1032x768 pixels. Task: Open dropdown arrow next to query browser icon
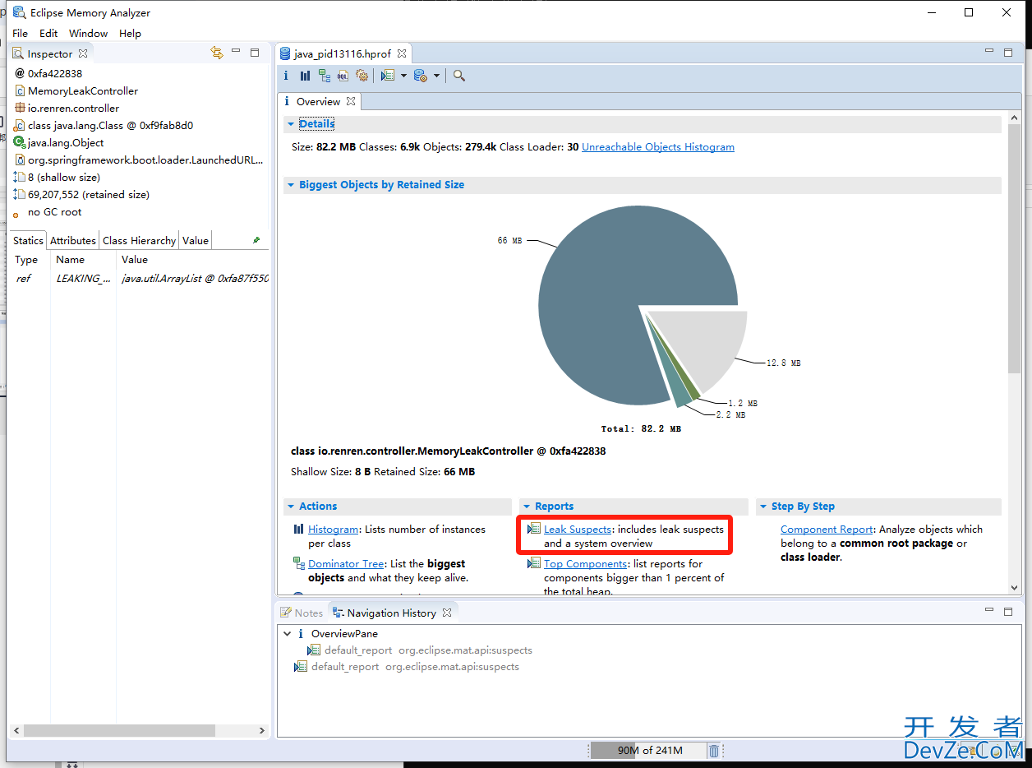click(x=436, y=76)
